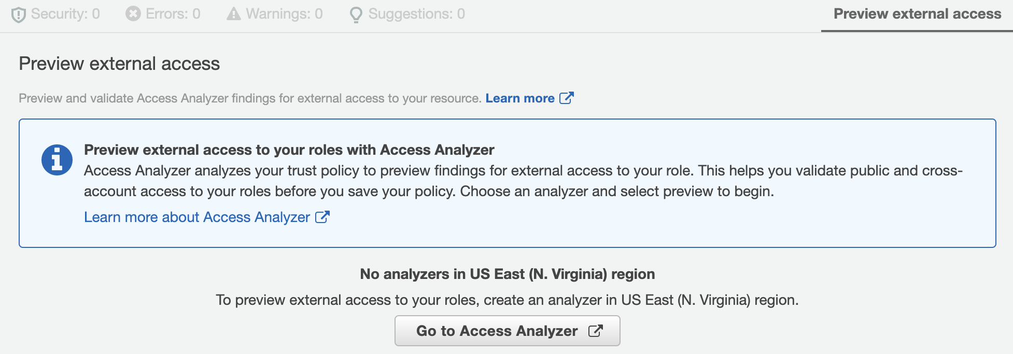1013x354 pixels.
Task: Click the external link icon after Learn more about Access Analyzer
Action: coord(322,217)
